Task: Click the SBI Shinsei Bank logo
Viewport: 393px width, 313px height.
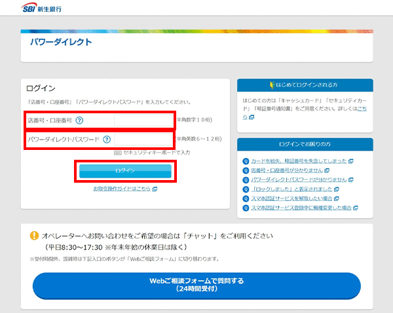Action: coord(41,7)
